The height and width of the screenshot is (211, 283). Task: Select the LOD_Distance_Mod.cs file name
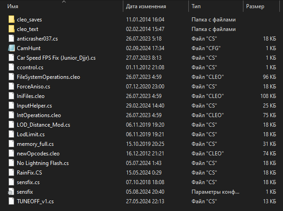43,125
